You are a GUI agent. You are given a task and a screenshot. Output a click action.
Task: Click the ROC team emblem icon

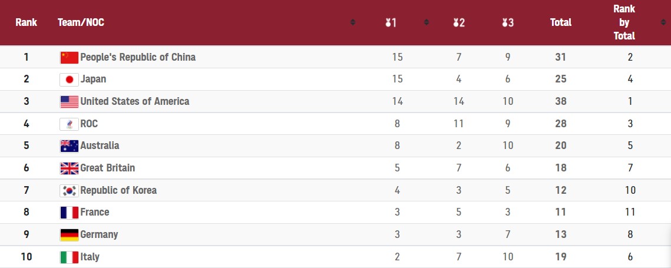point(69,124)
